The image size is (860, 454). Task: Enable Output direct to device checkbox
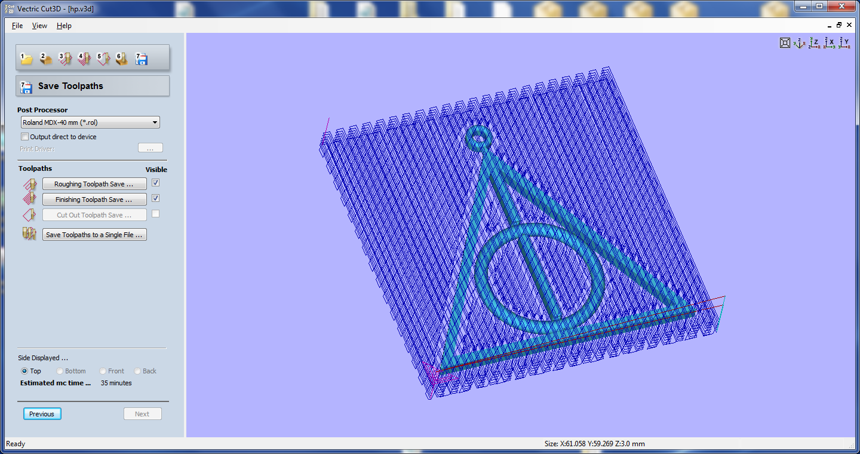[24, 137]
